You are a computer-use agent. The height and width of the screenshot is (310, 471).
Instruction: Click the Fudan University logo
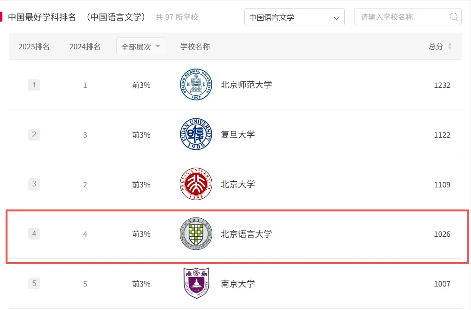click(196, 135)
